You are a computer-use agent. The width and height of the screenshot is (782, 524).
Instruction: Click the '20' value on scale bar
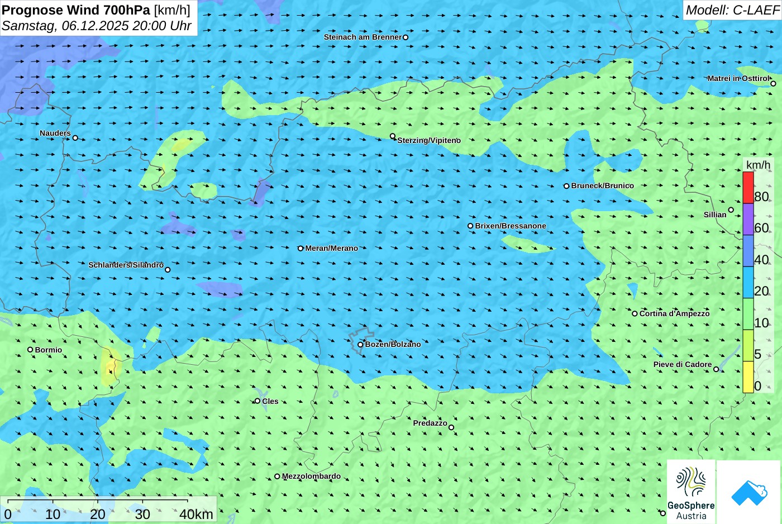tap(98, 515)
